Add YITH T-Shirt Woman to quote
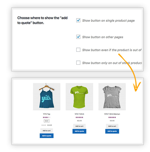 [112, 131]
